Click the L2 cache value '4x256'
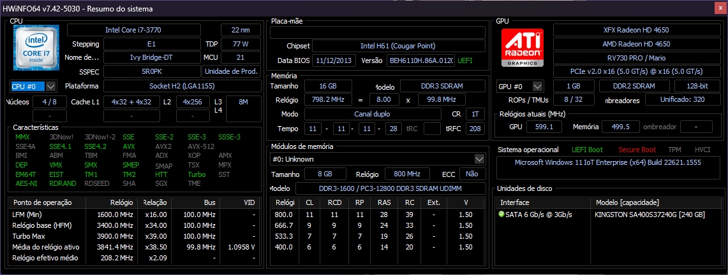The image size is (728, 275). [x=193, y=102]
